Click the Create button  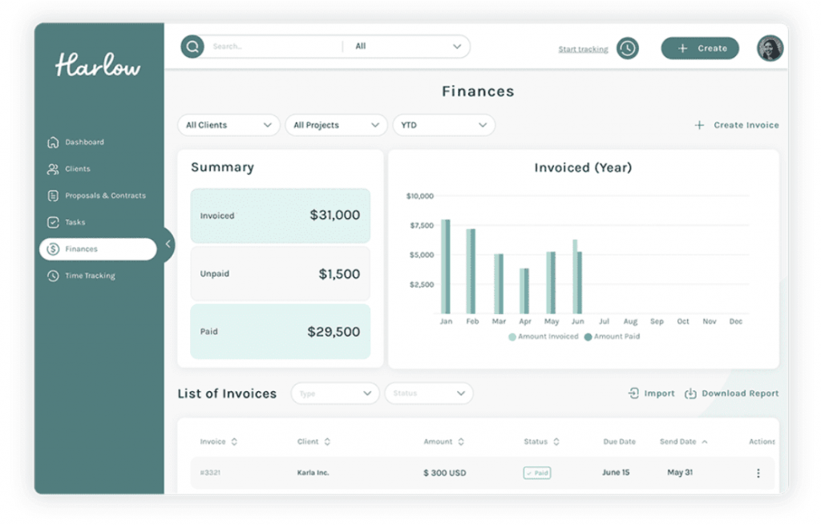[700, 48]
